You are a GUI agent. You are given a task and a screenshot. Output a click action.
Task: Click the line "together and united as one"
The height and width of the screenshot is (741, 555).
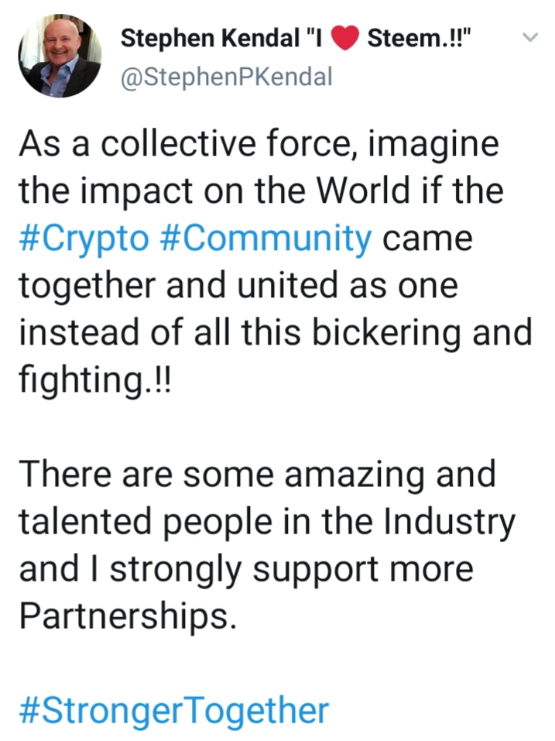[x=238, y=286]
